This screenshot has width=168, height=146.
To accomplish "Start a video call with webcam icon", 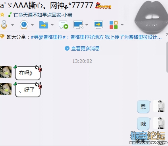I will coord(24,25).
